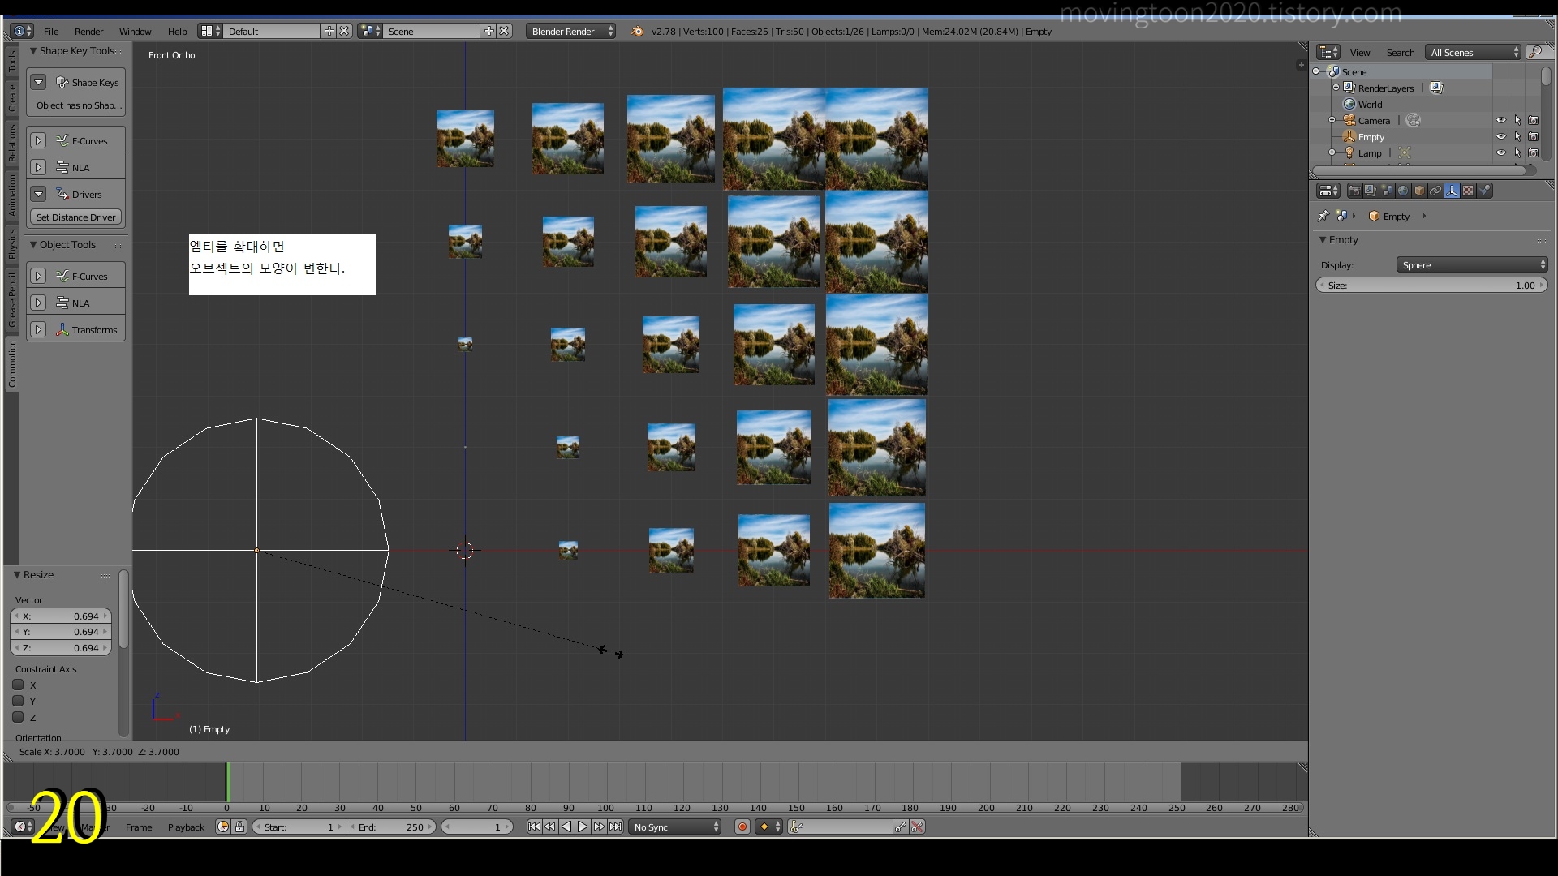Open the Window menu
The height and width of the screenshot is (876, 1558).
click(135, 31)
